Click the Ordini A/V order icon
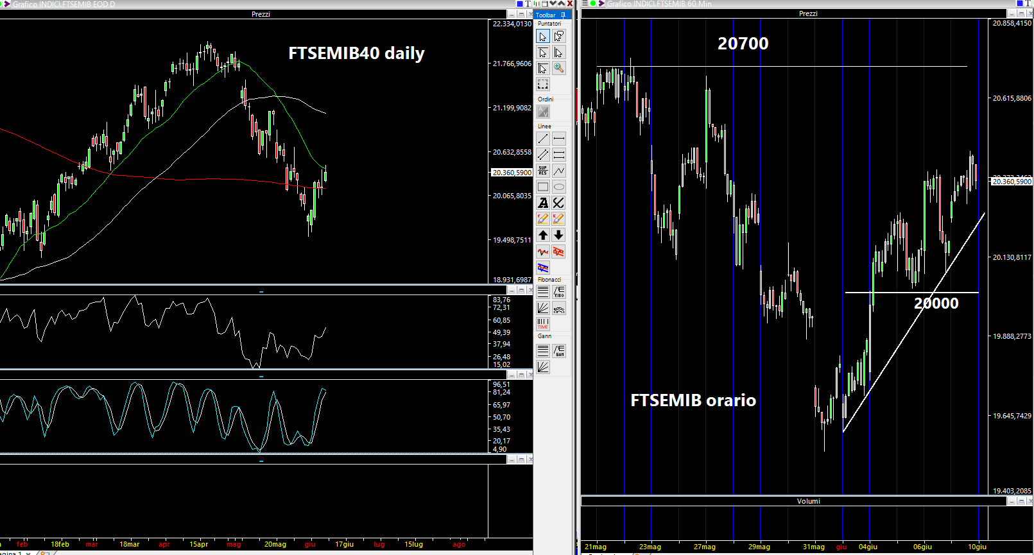 coord(543,112)
